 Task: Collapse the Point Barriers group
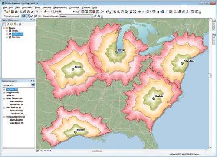coord(4,98)
